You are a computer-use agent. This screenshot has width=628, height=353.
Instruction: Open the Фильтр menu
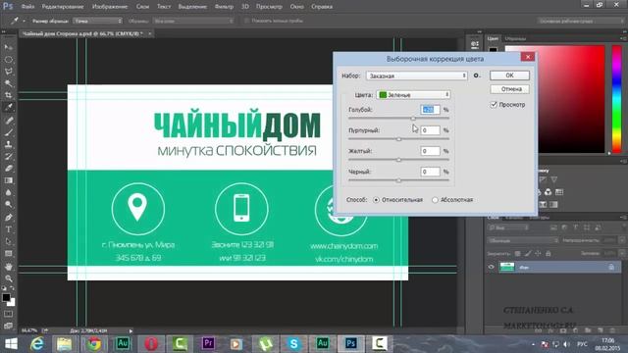[224, 7]
